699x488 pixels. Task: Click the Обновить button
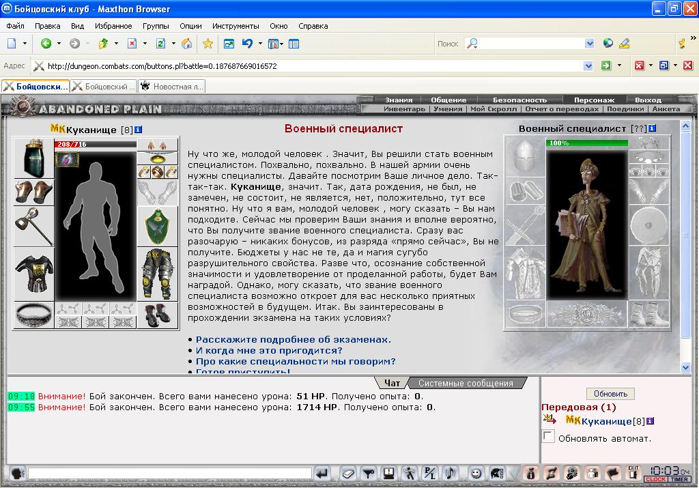coord(610,394)
